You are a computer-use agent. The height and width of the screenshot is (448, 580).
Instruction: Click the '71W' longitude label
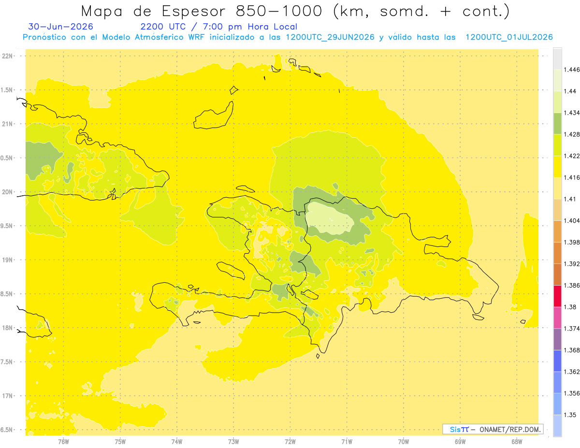click(347, 442)
